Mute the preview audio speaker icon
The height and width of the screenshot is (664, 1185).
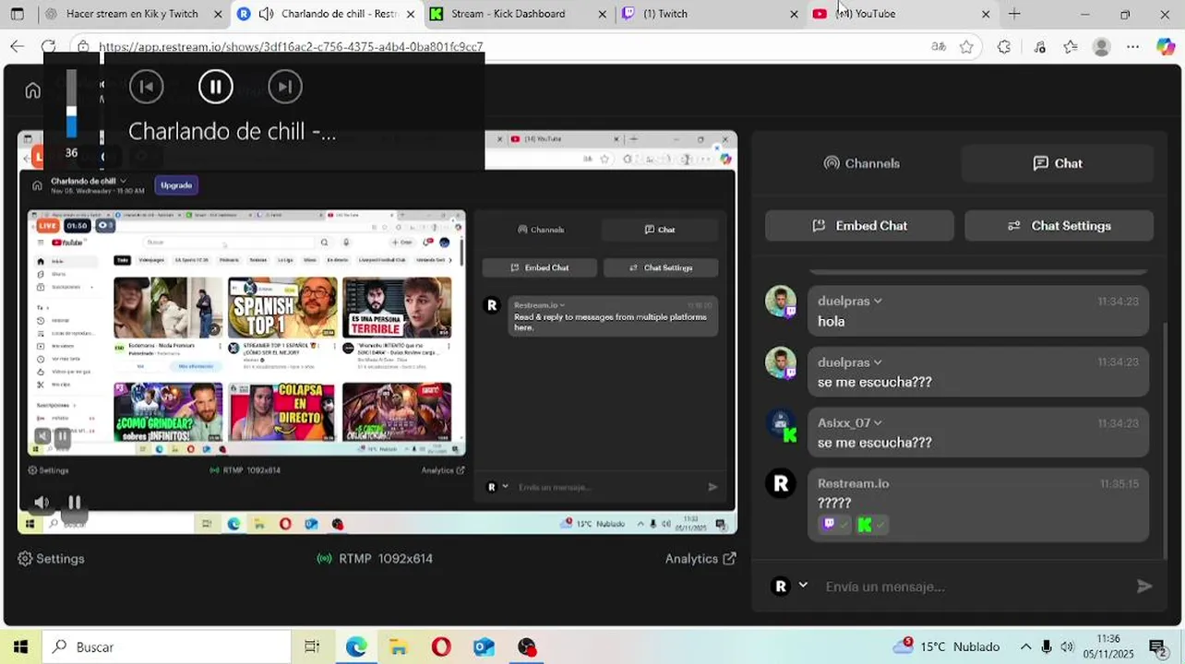click(x=42, y=503)
